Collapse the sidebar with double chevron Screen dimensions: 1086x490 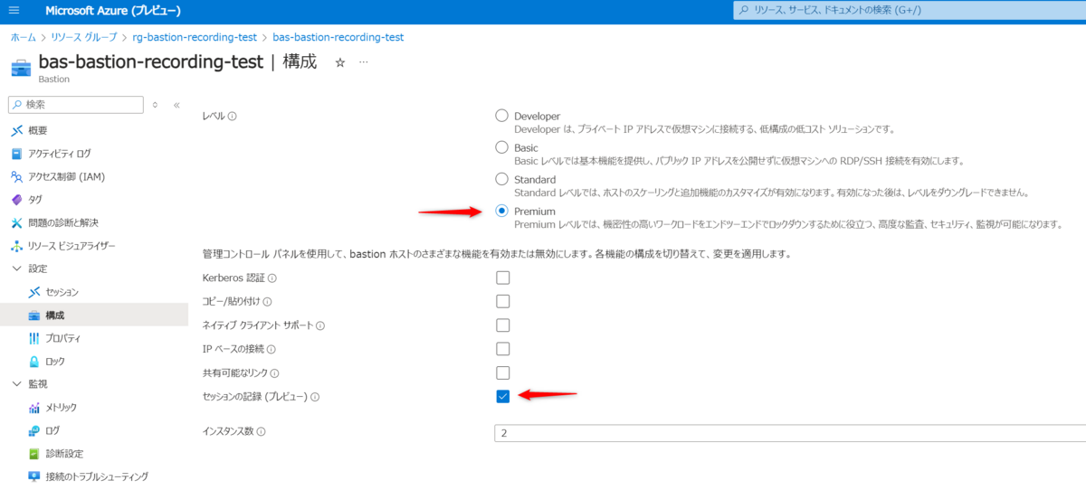tap(176, 105)
